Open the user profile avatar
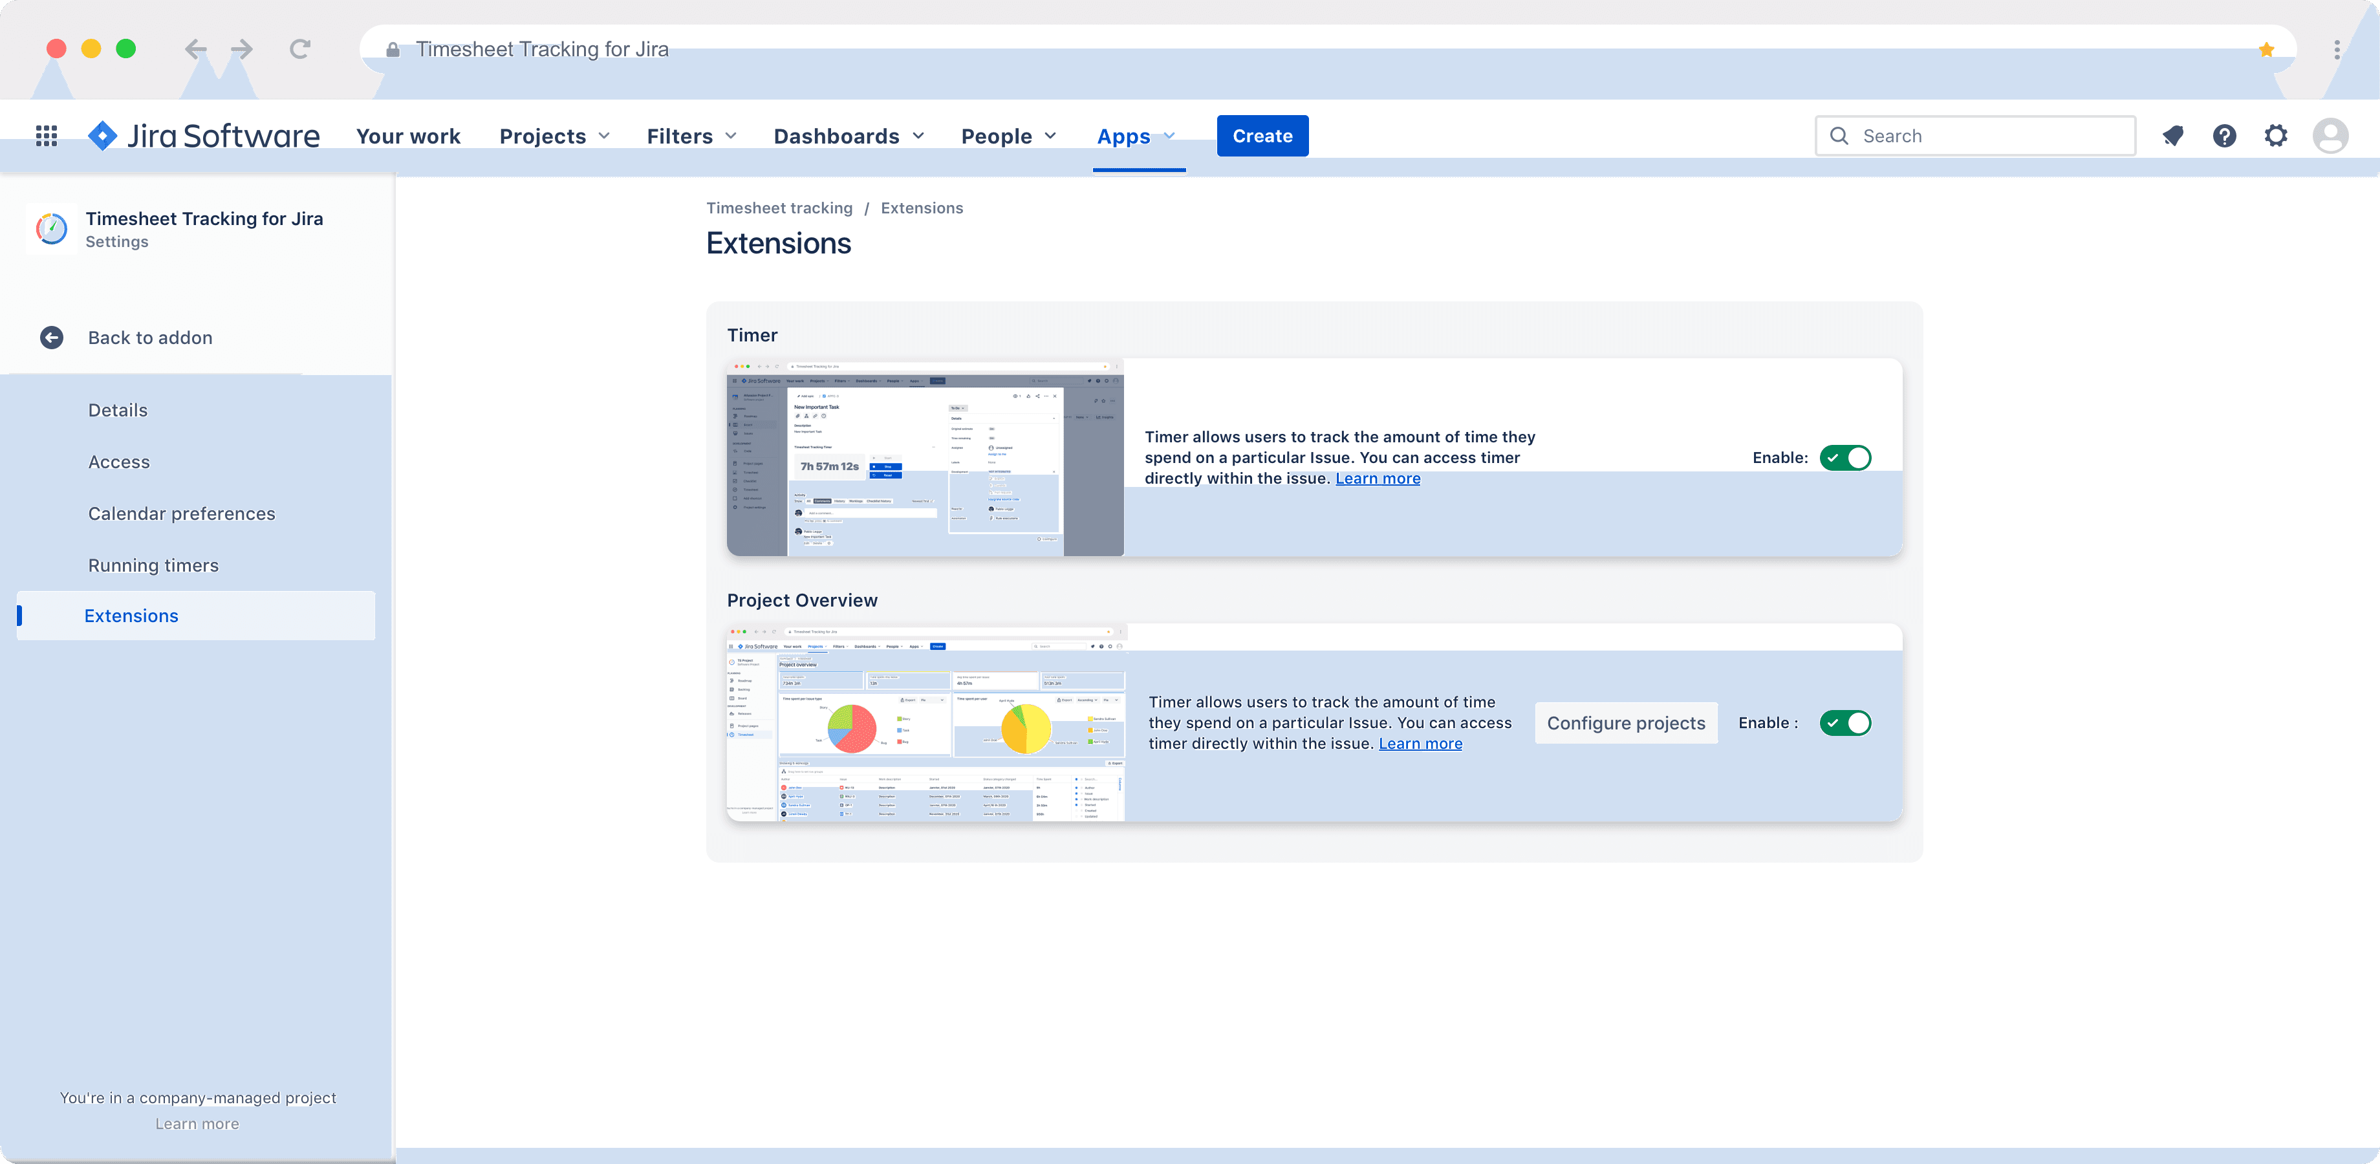 tap(2330, 136)
